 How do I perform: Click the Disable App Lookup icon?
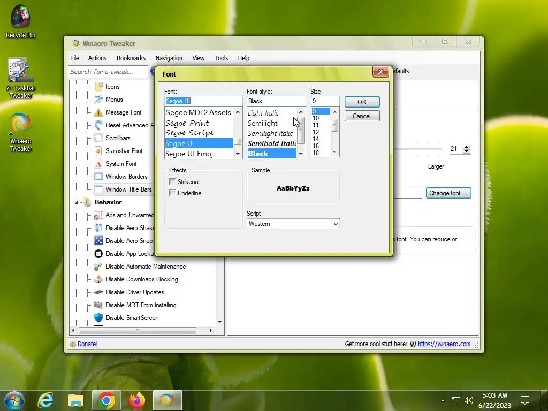(99, 253)
